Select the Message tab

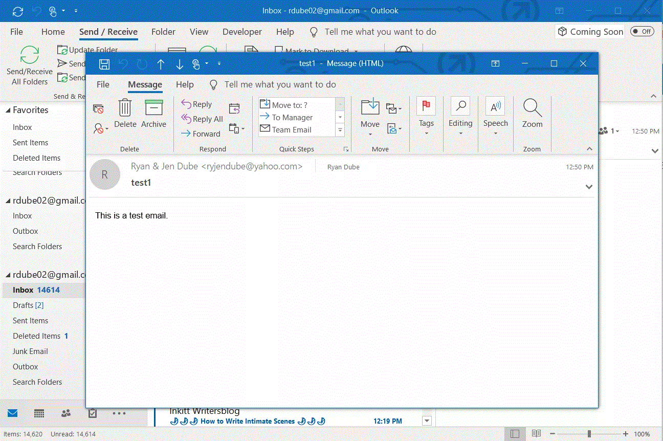[145, 84]
